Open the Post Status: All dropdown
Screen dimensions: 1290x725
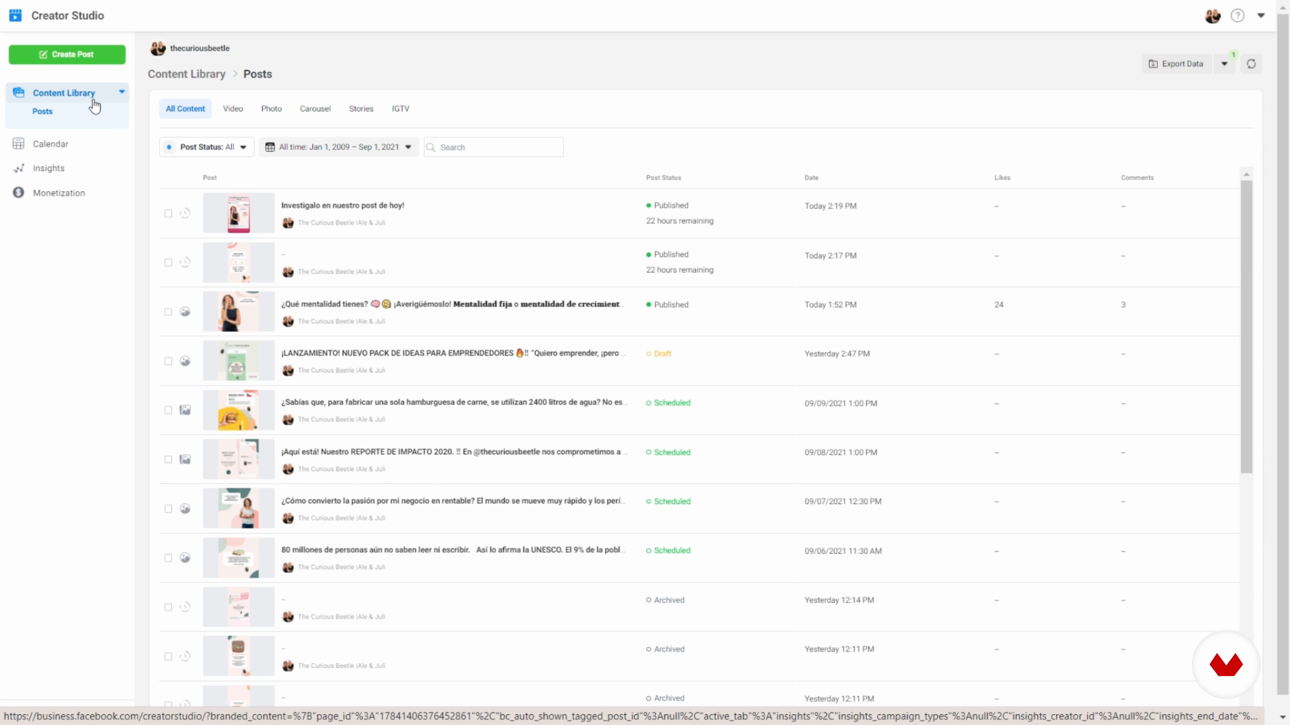coord(207,147)
